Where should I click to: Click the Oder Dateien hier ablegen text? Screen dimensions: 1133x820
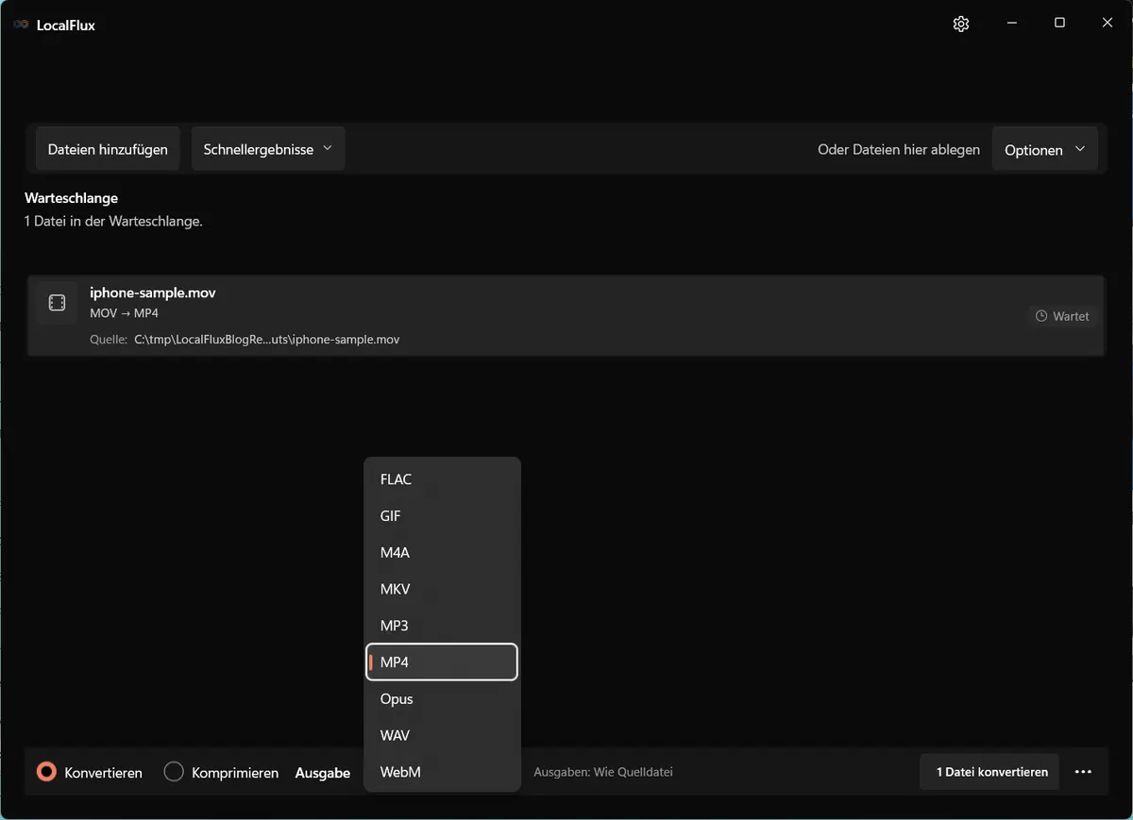(x=899, y=149)
